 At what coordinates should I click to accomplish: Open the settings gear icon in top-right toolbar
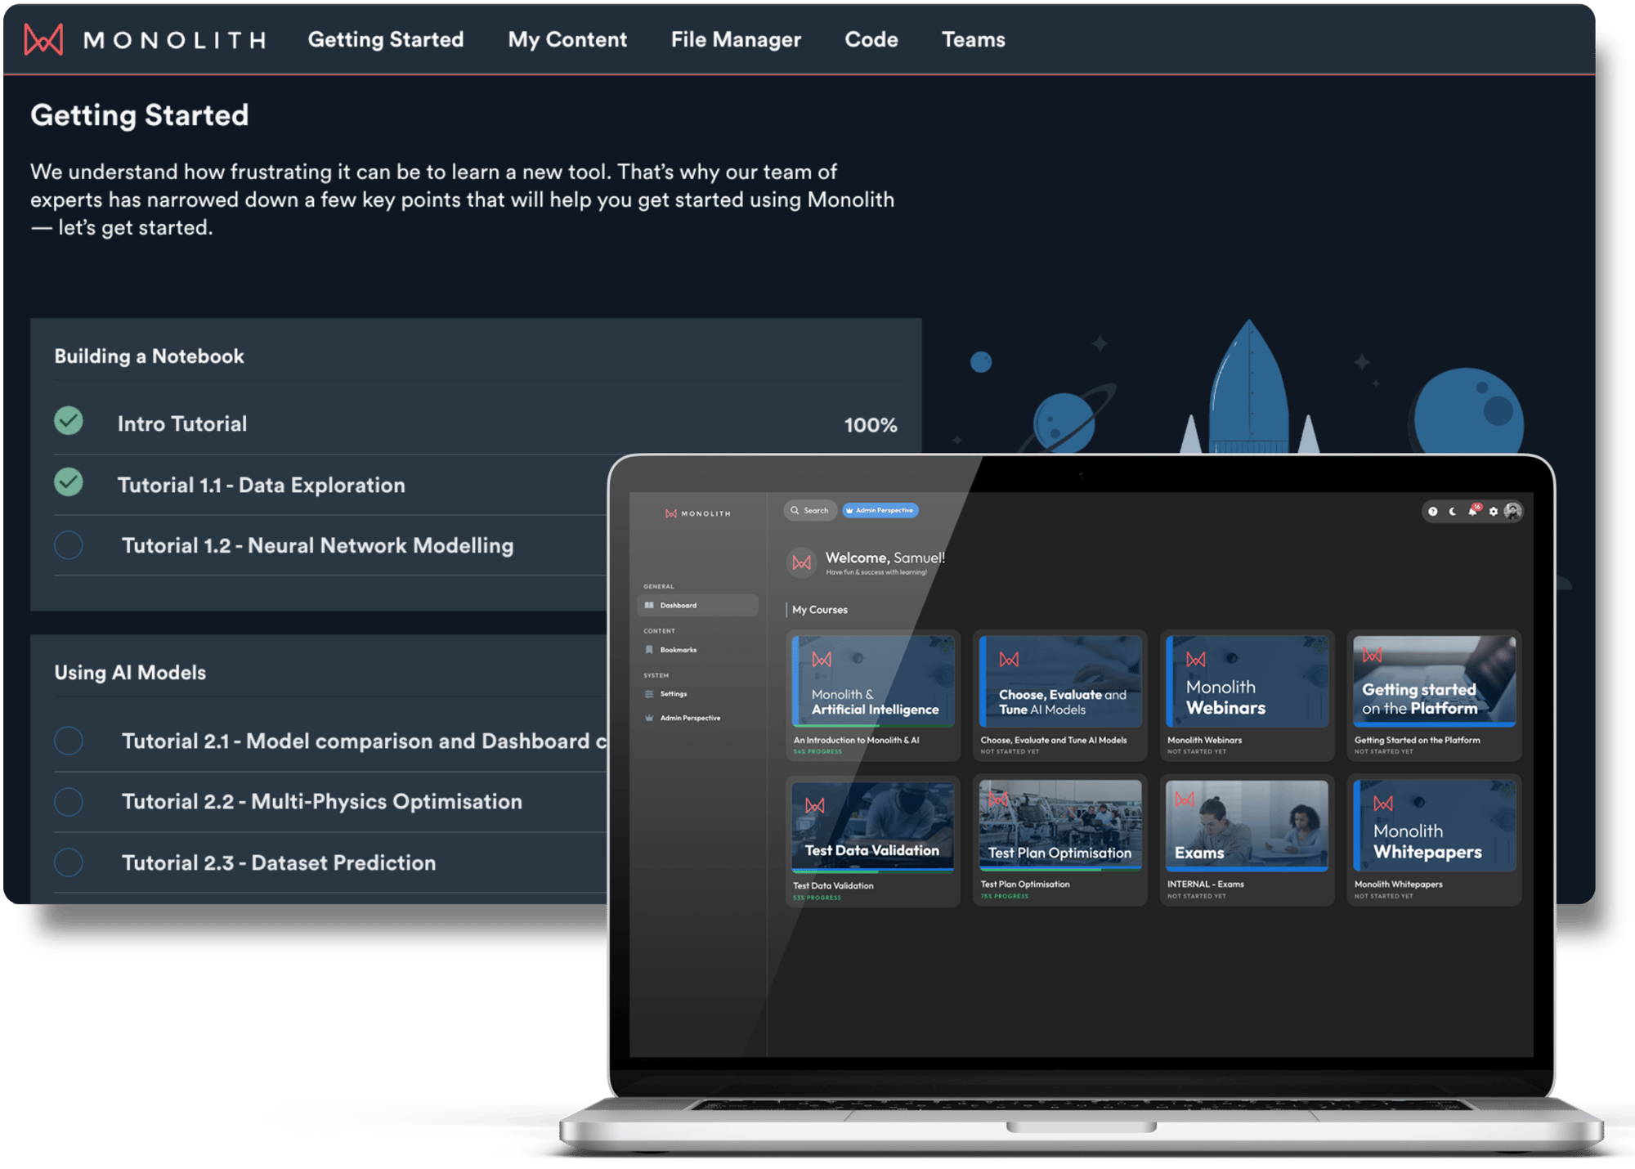(x=1494, y=511)
